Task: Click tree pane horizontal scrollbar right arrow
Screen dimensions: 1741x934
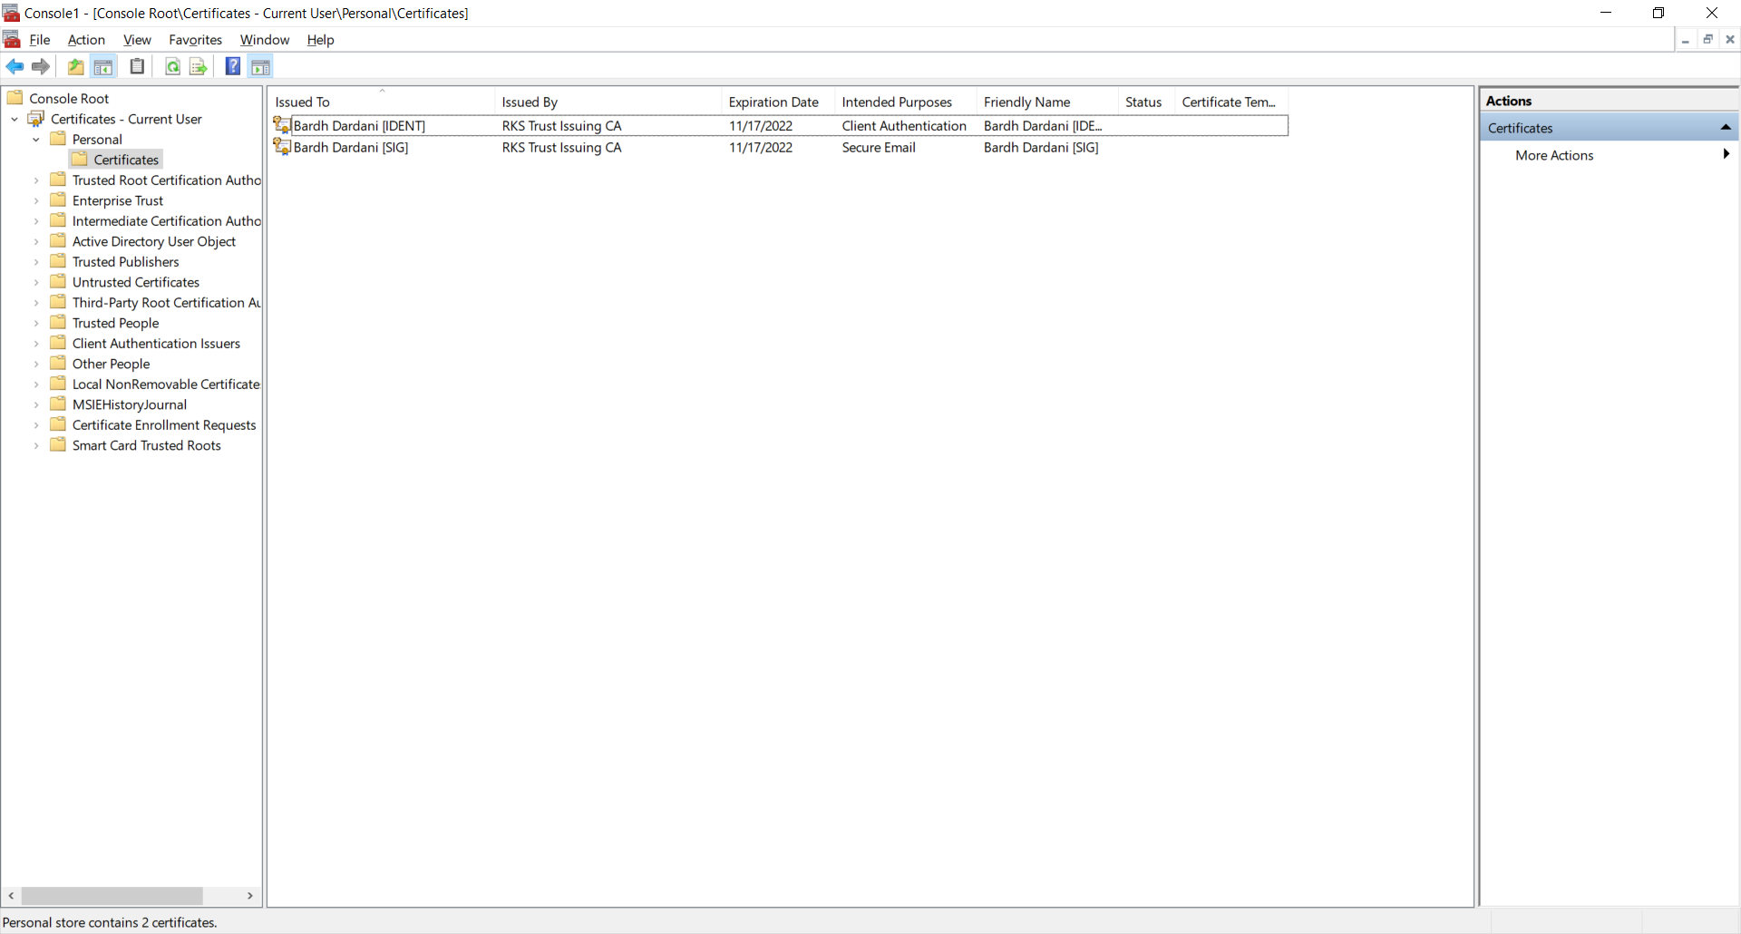Action: click(x=250, y=896)
